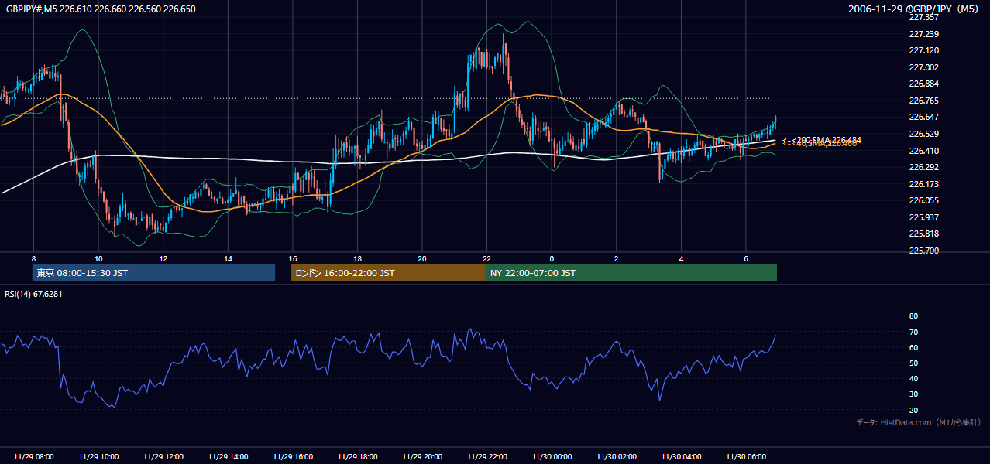Select the 226.410 price axis label
The image size is (990, 464).
(x=923, y=151)
